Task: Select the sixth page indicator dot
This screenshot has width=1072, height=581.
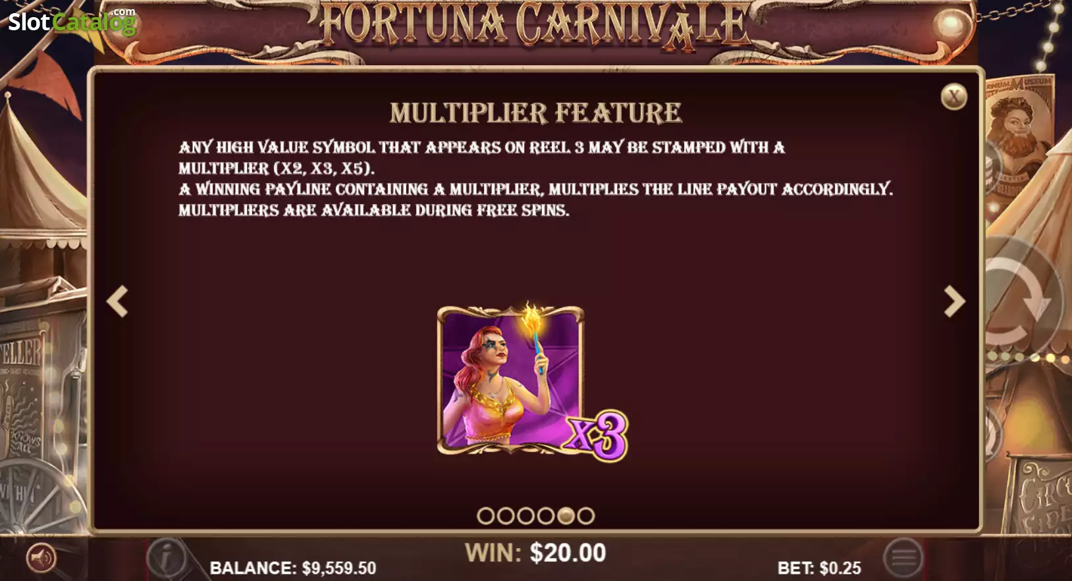Action: 585,516
